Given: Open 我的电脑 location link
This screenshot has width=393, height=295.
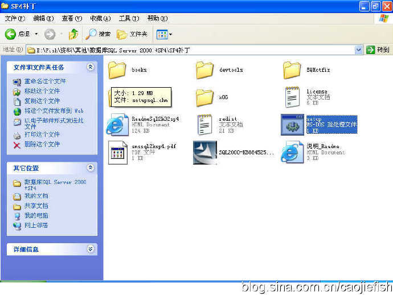Looking at the screenshot, I should click(36, 215).
